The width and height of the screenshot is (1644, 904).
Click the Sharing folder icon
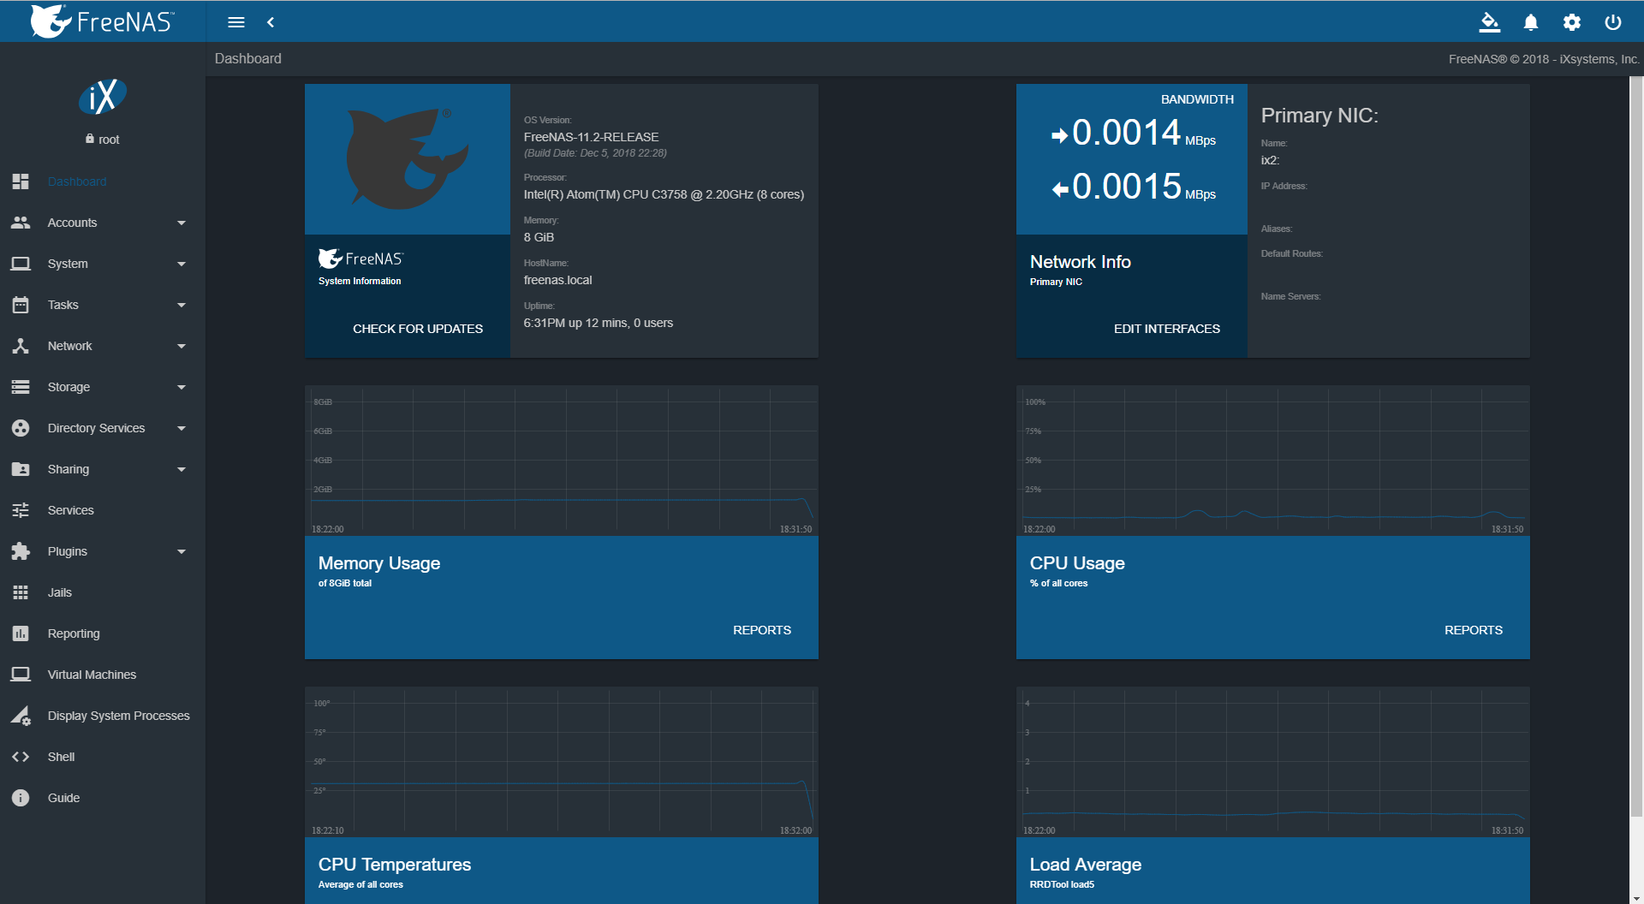21,469
